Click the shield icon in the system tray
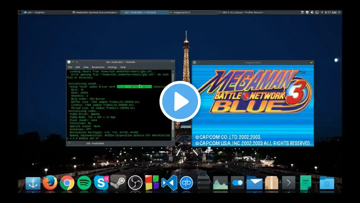Screen dimensions: 360x203 [307, 12]
